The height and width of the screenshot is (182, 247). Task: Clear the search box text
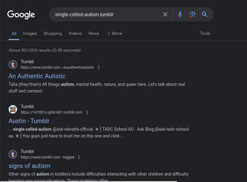coord(165,14)
